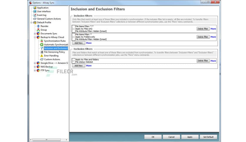Click the General Custom Actions icon
246x142 pixels.
[35, 19]
